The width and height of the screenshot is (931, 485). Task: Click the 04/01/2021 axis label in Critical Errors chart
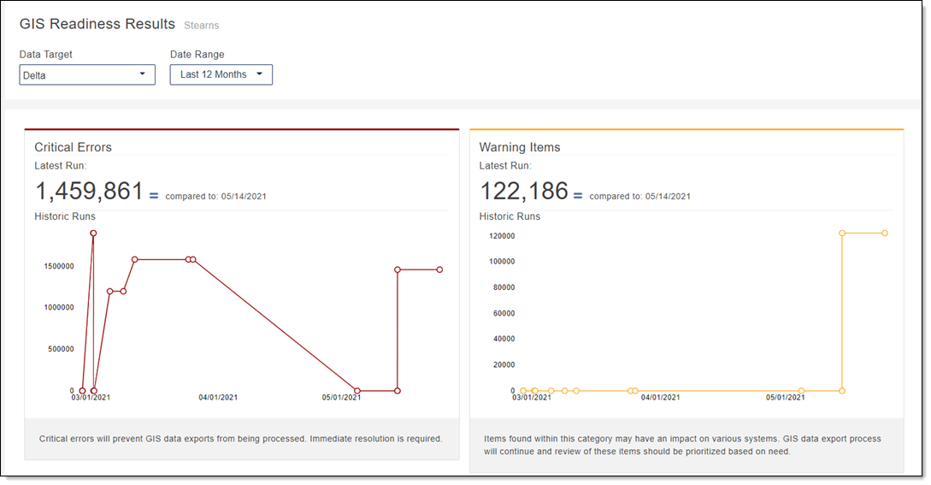pyautogui.click(x=218, y=397)
